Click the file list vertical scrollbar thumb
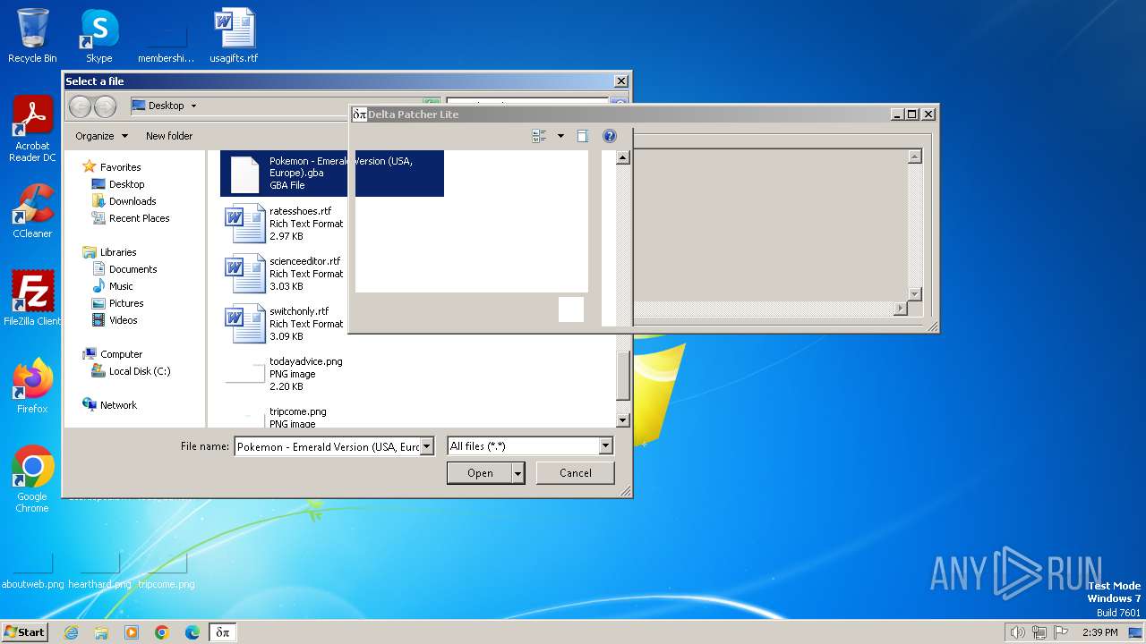1146x644 pixels. (x=623, y=375)
